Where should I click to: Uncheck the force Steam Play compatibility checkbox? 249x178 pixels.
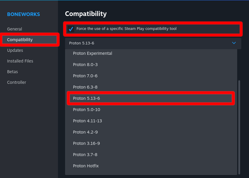pos(71,29)
